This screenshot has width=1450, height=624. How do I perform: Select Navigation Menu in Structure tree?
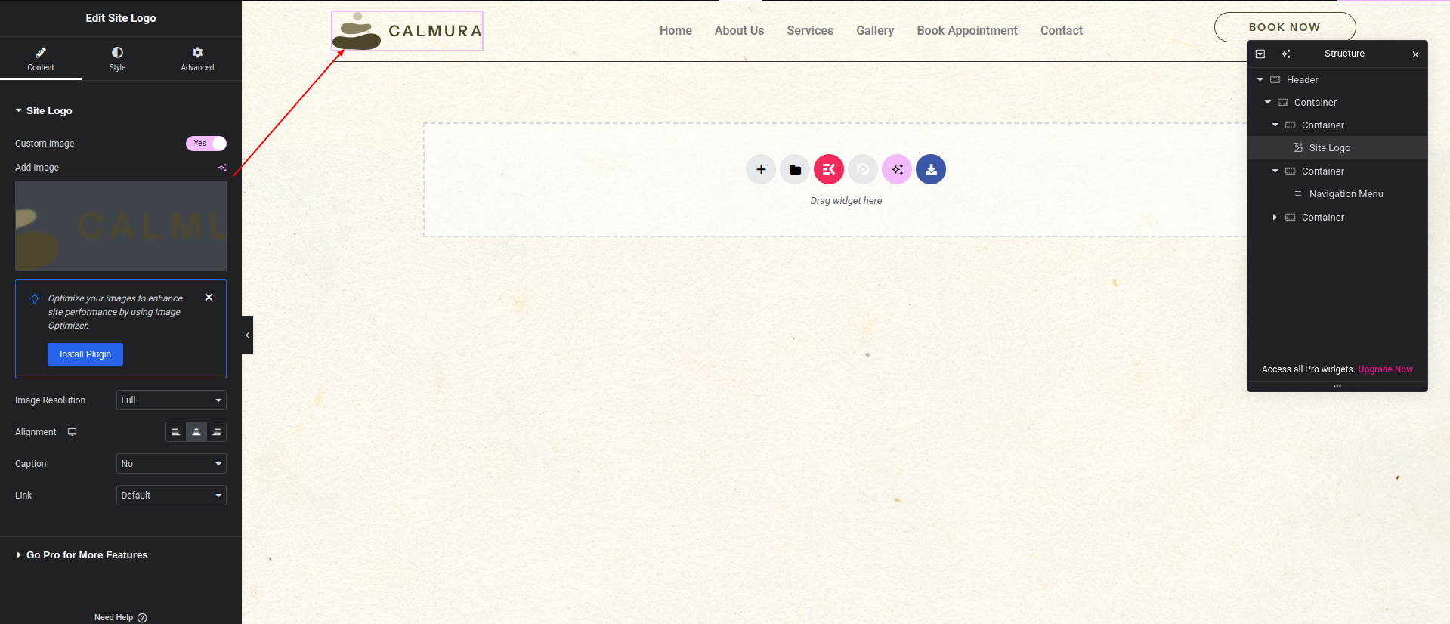coord(1346,194)
